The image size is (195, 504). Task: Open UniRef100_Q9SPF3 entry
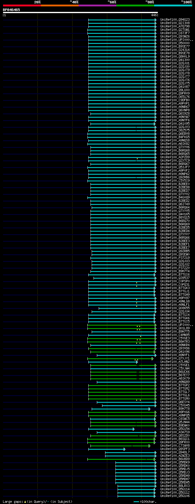pos(175,449)
